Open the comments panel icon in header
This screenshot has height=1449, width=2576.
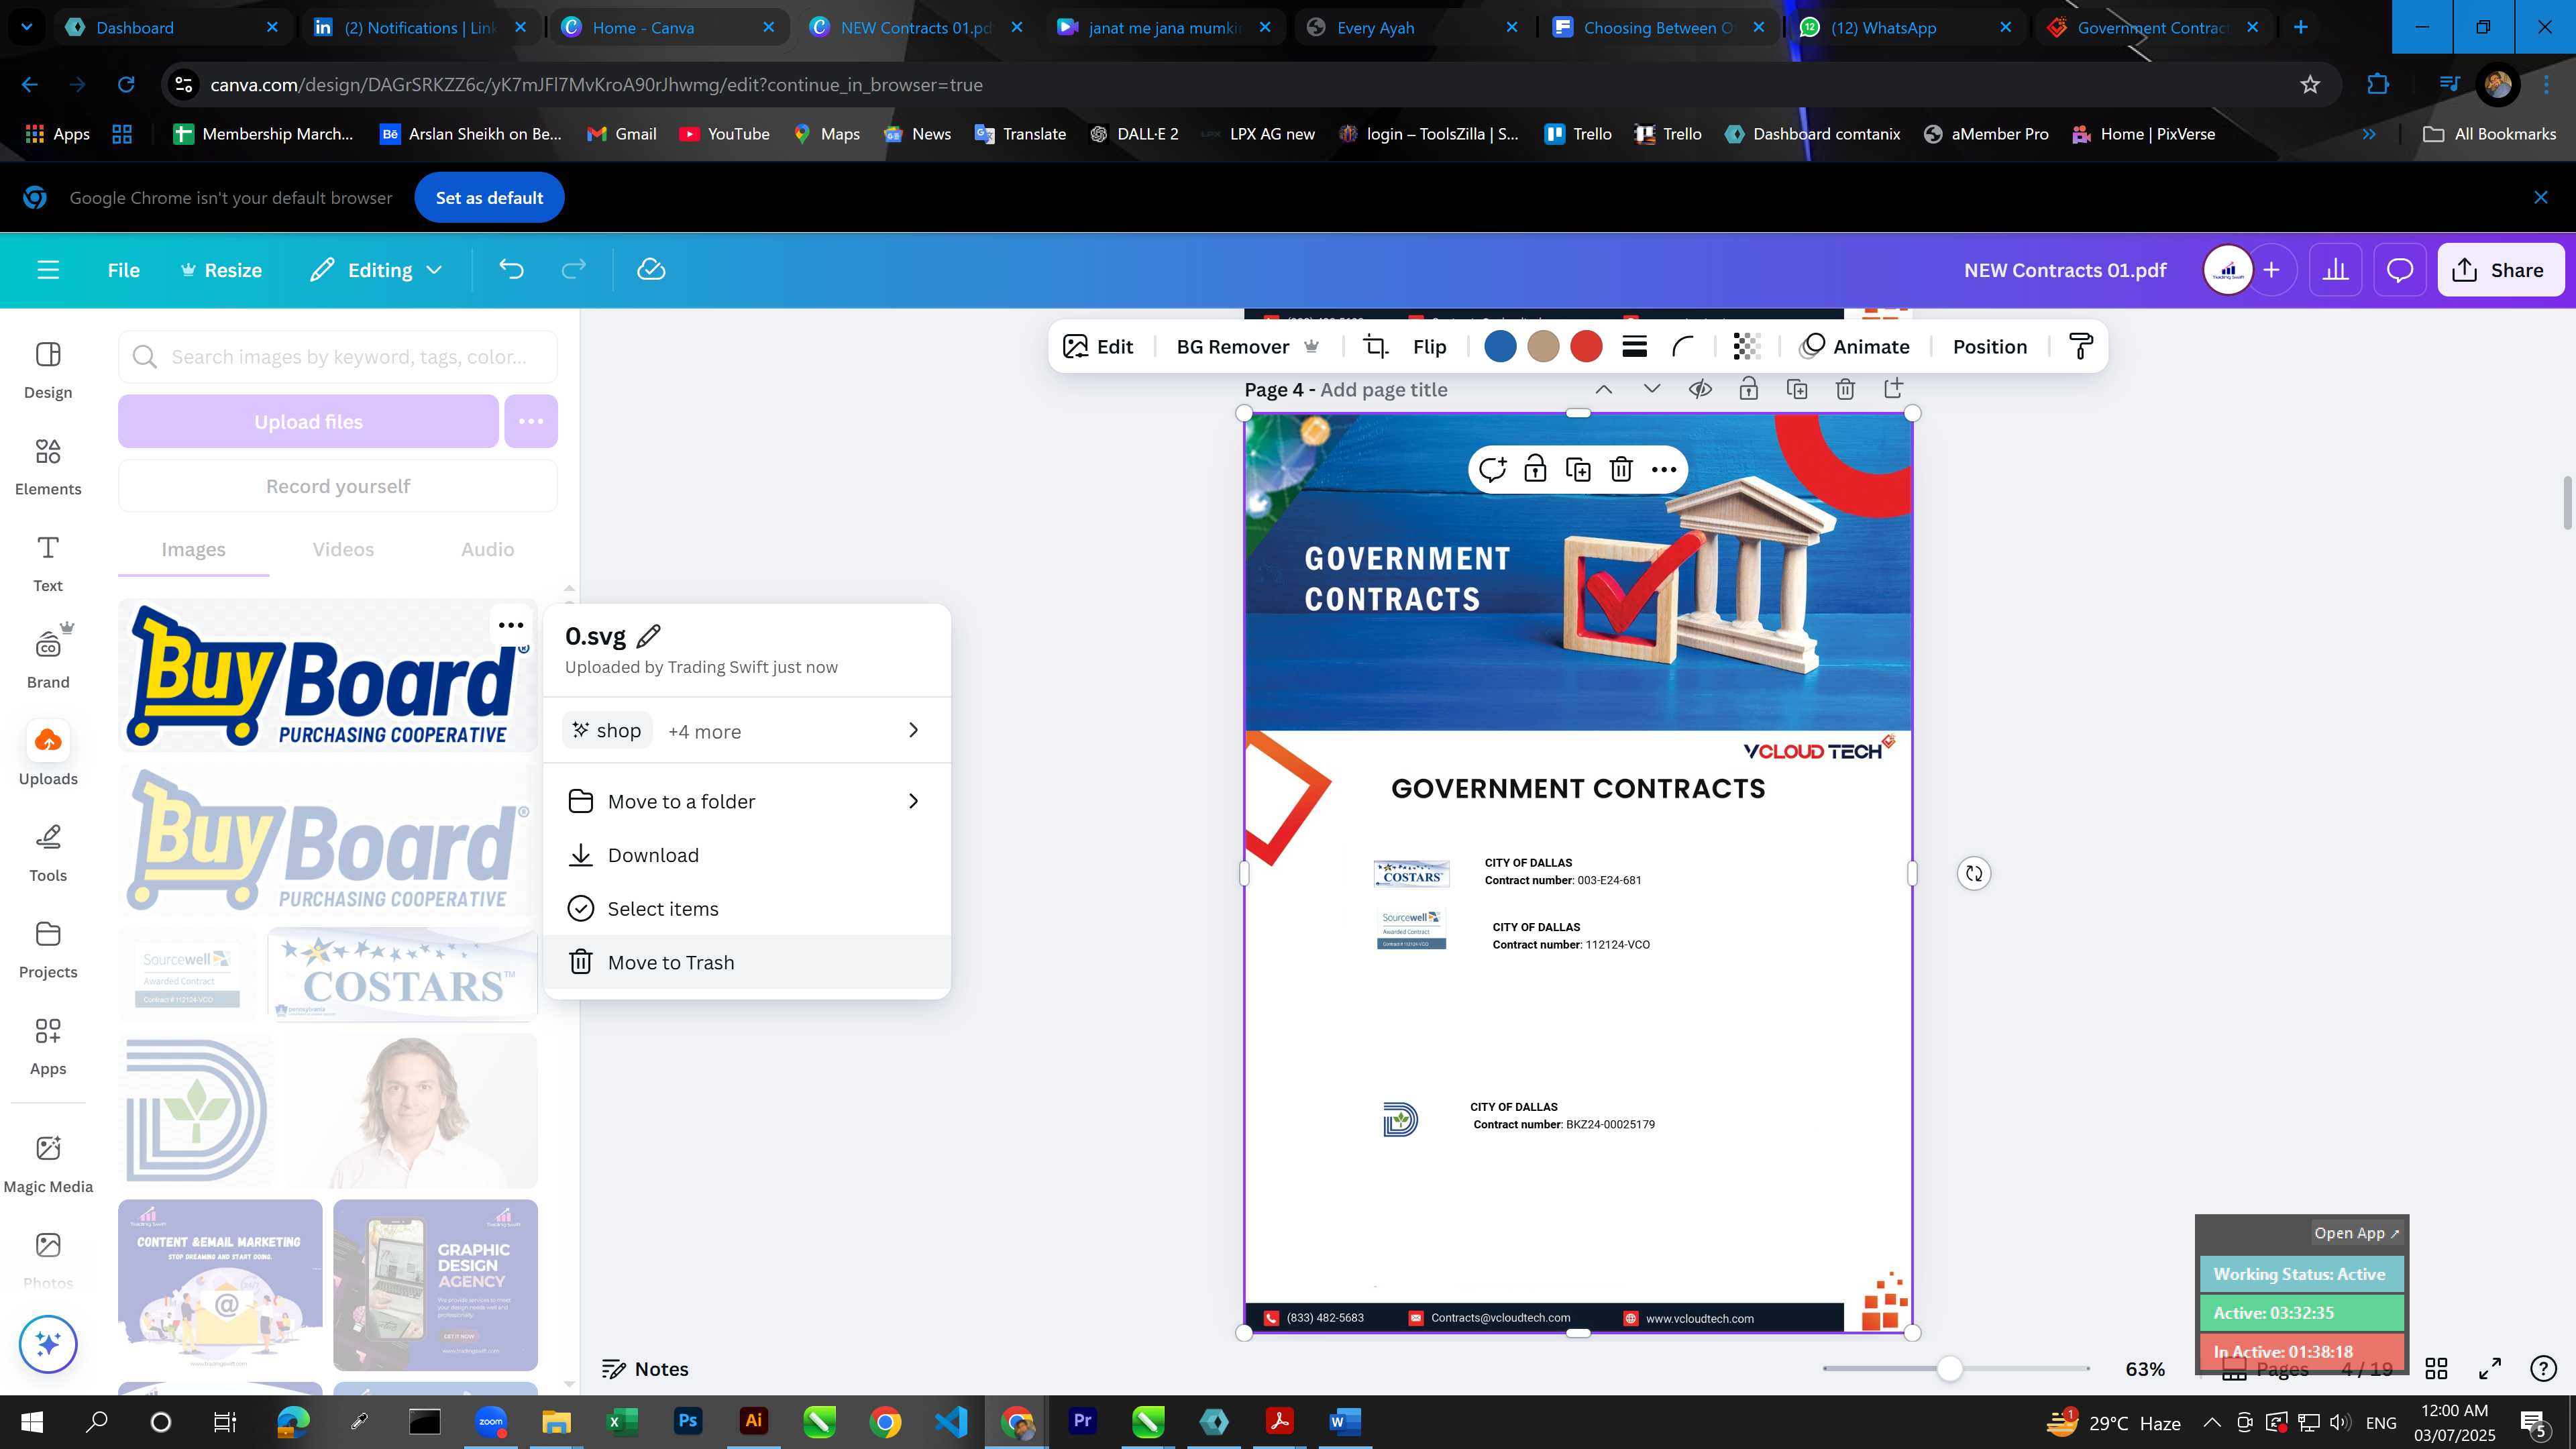pos(2400,270)
